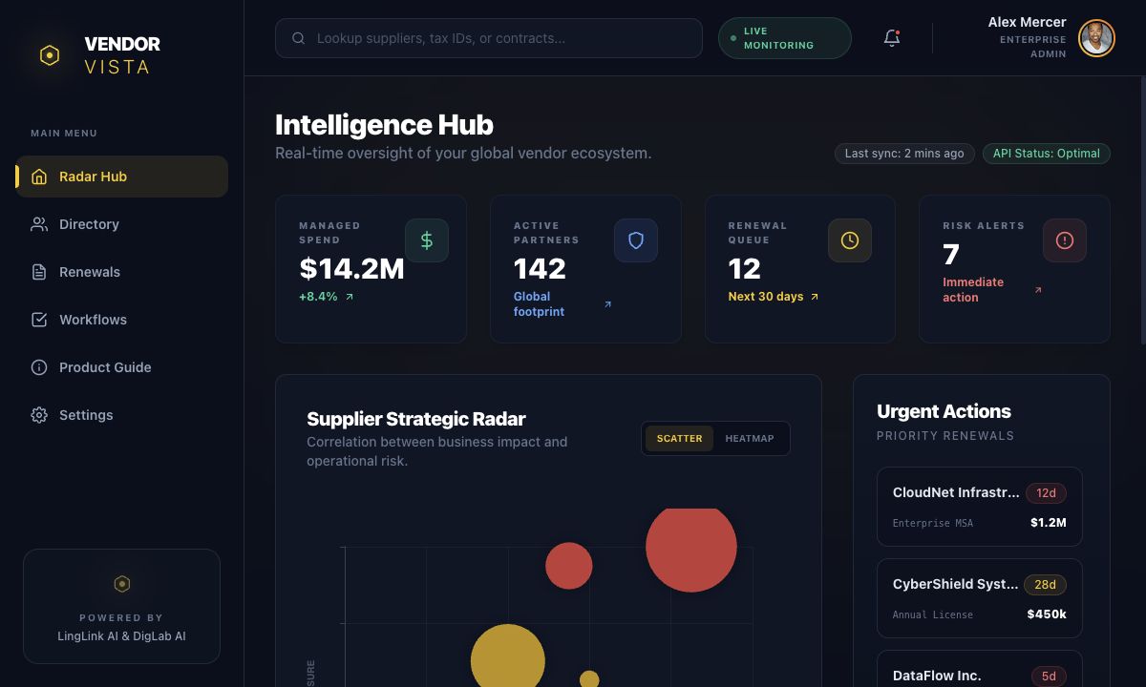Click the 12 renewal queue value
This screenshot has width=1146, height=687.
click(744, 269)
